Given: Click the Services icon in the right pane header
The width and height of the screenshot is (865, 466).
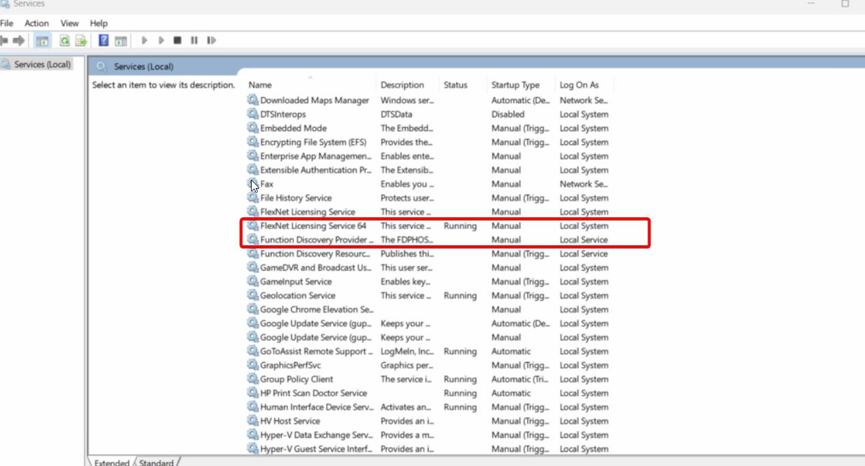Looking at the screenshot, I should pos(102,66).
